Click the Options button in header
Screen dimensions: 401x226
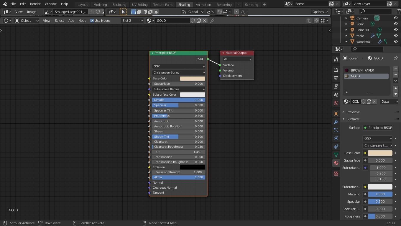pyautogui.click(x=320, y=12)
